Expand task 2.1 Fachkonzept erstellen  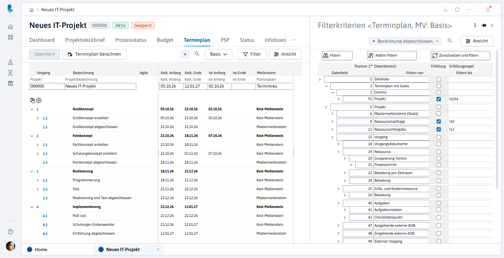click(x=38, y=145)
